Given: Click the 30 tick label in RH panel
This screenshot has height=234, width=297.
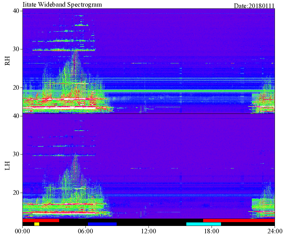Looking at the screenshot, I should [16, 49].
